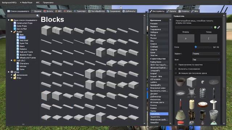Viewport: 232px width, 130px height.
Task: Click the Half-Life 2 lambda icon
Action: (14, 60)
